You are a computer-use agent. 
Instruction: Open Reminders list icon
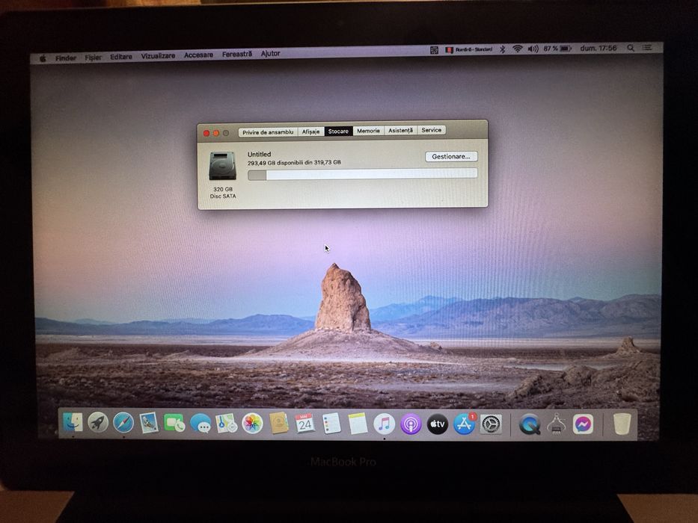click(331, 424)
